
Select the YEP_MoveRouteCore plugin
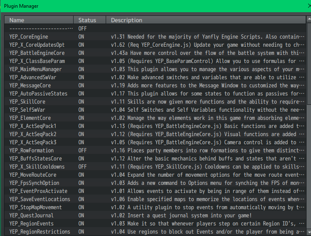pyautogui.click(x=155, y=175)
